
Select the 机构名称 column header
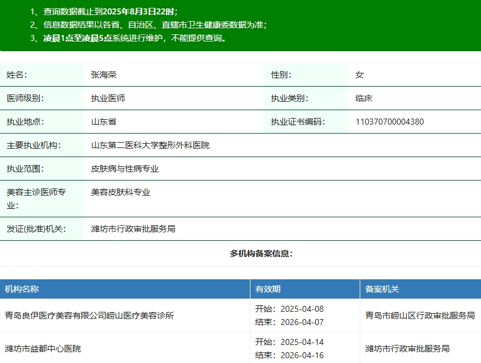(22, 289)
